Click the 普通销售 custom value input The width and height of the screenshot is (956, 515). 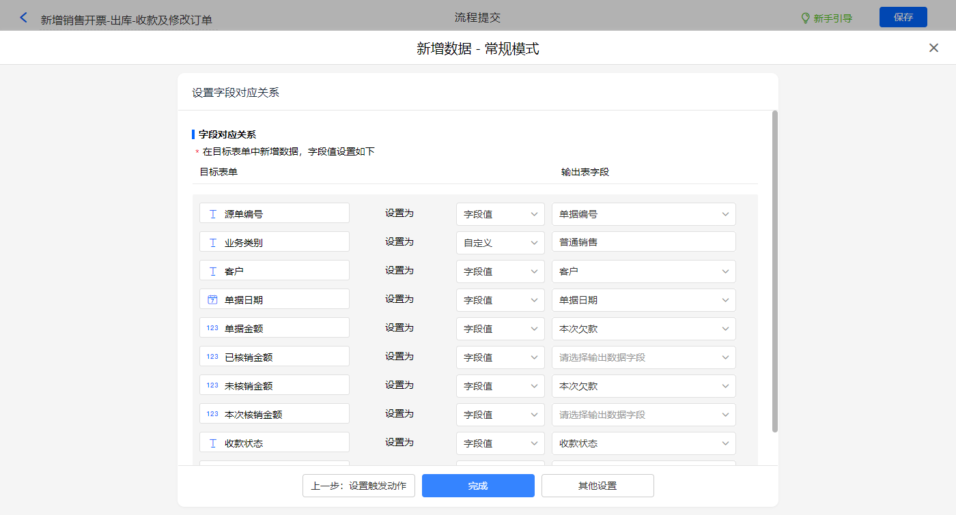tap(643, 242)
